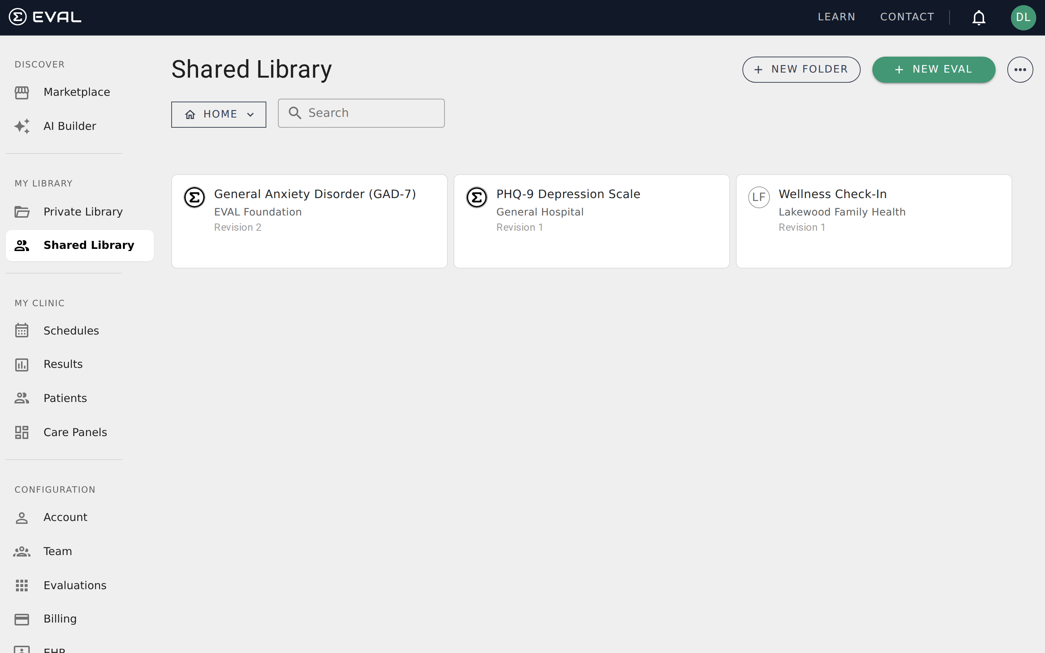Create a NEW FOLDER
The height and width of the screenshot is (653, 1045).
[x=800, y=69]
